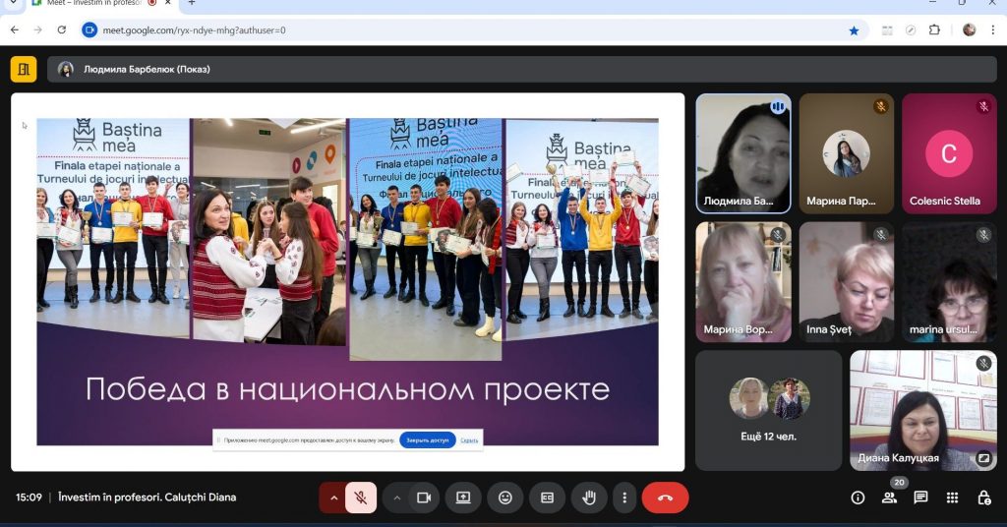Toggle closed captions
The width and height of the screenshot is (1007, 527).
pyautogui.click(x=547, y=498)
